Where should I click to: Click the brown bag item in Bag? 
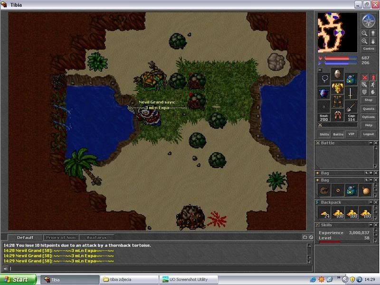click(365, 191)
